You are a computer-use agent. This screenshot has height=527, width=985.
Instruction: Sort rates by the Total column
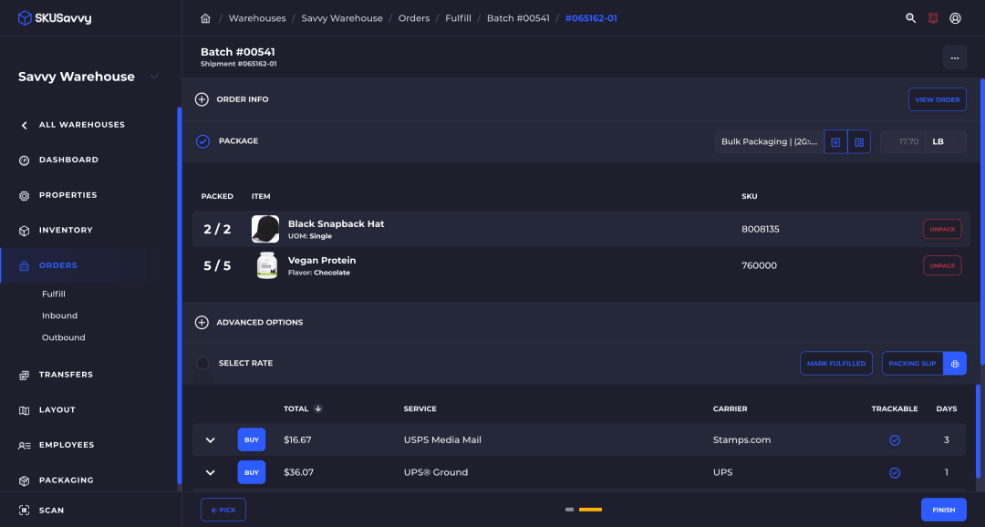coord(303,408)
